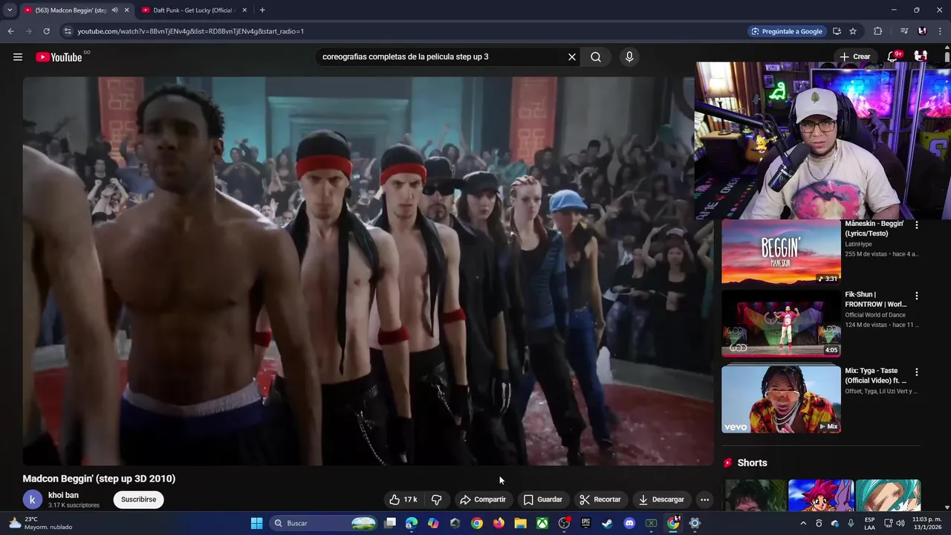Click the taskbar Buscar search box

(x=324, y=523)
